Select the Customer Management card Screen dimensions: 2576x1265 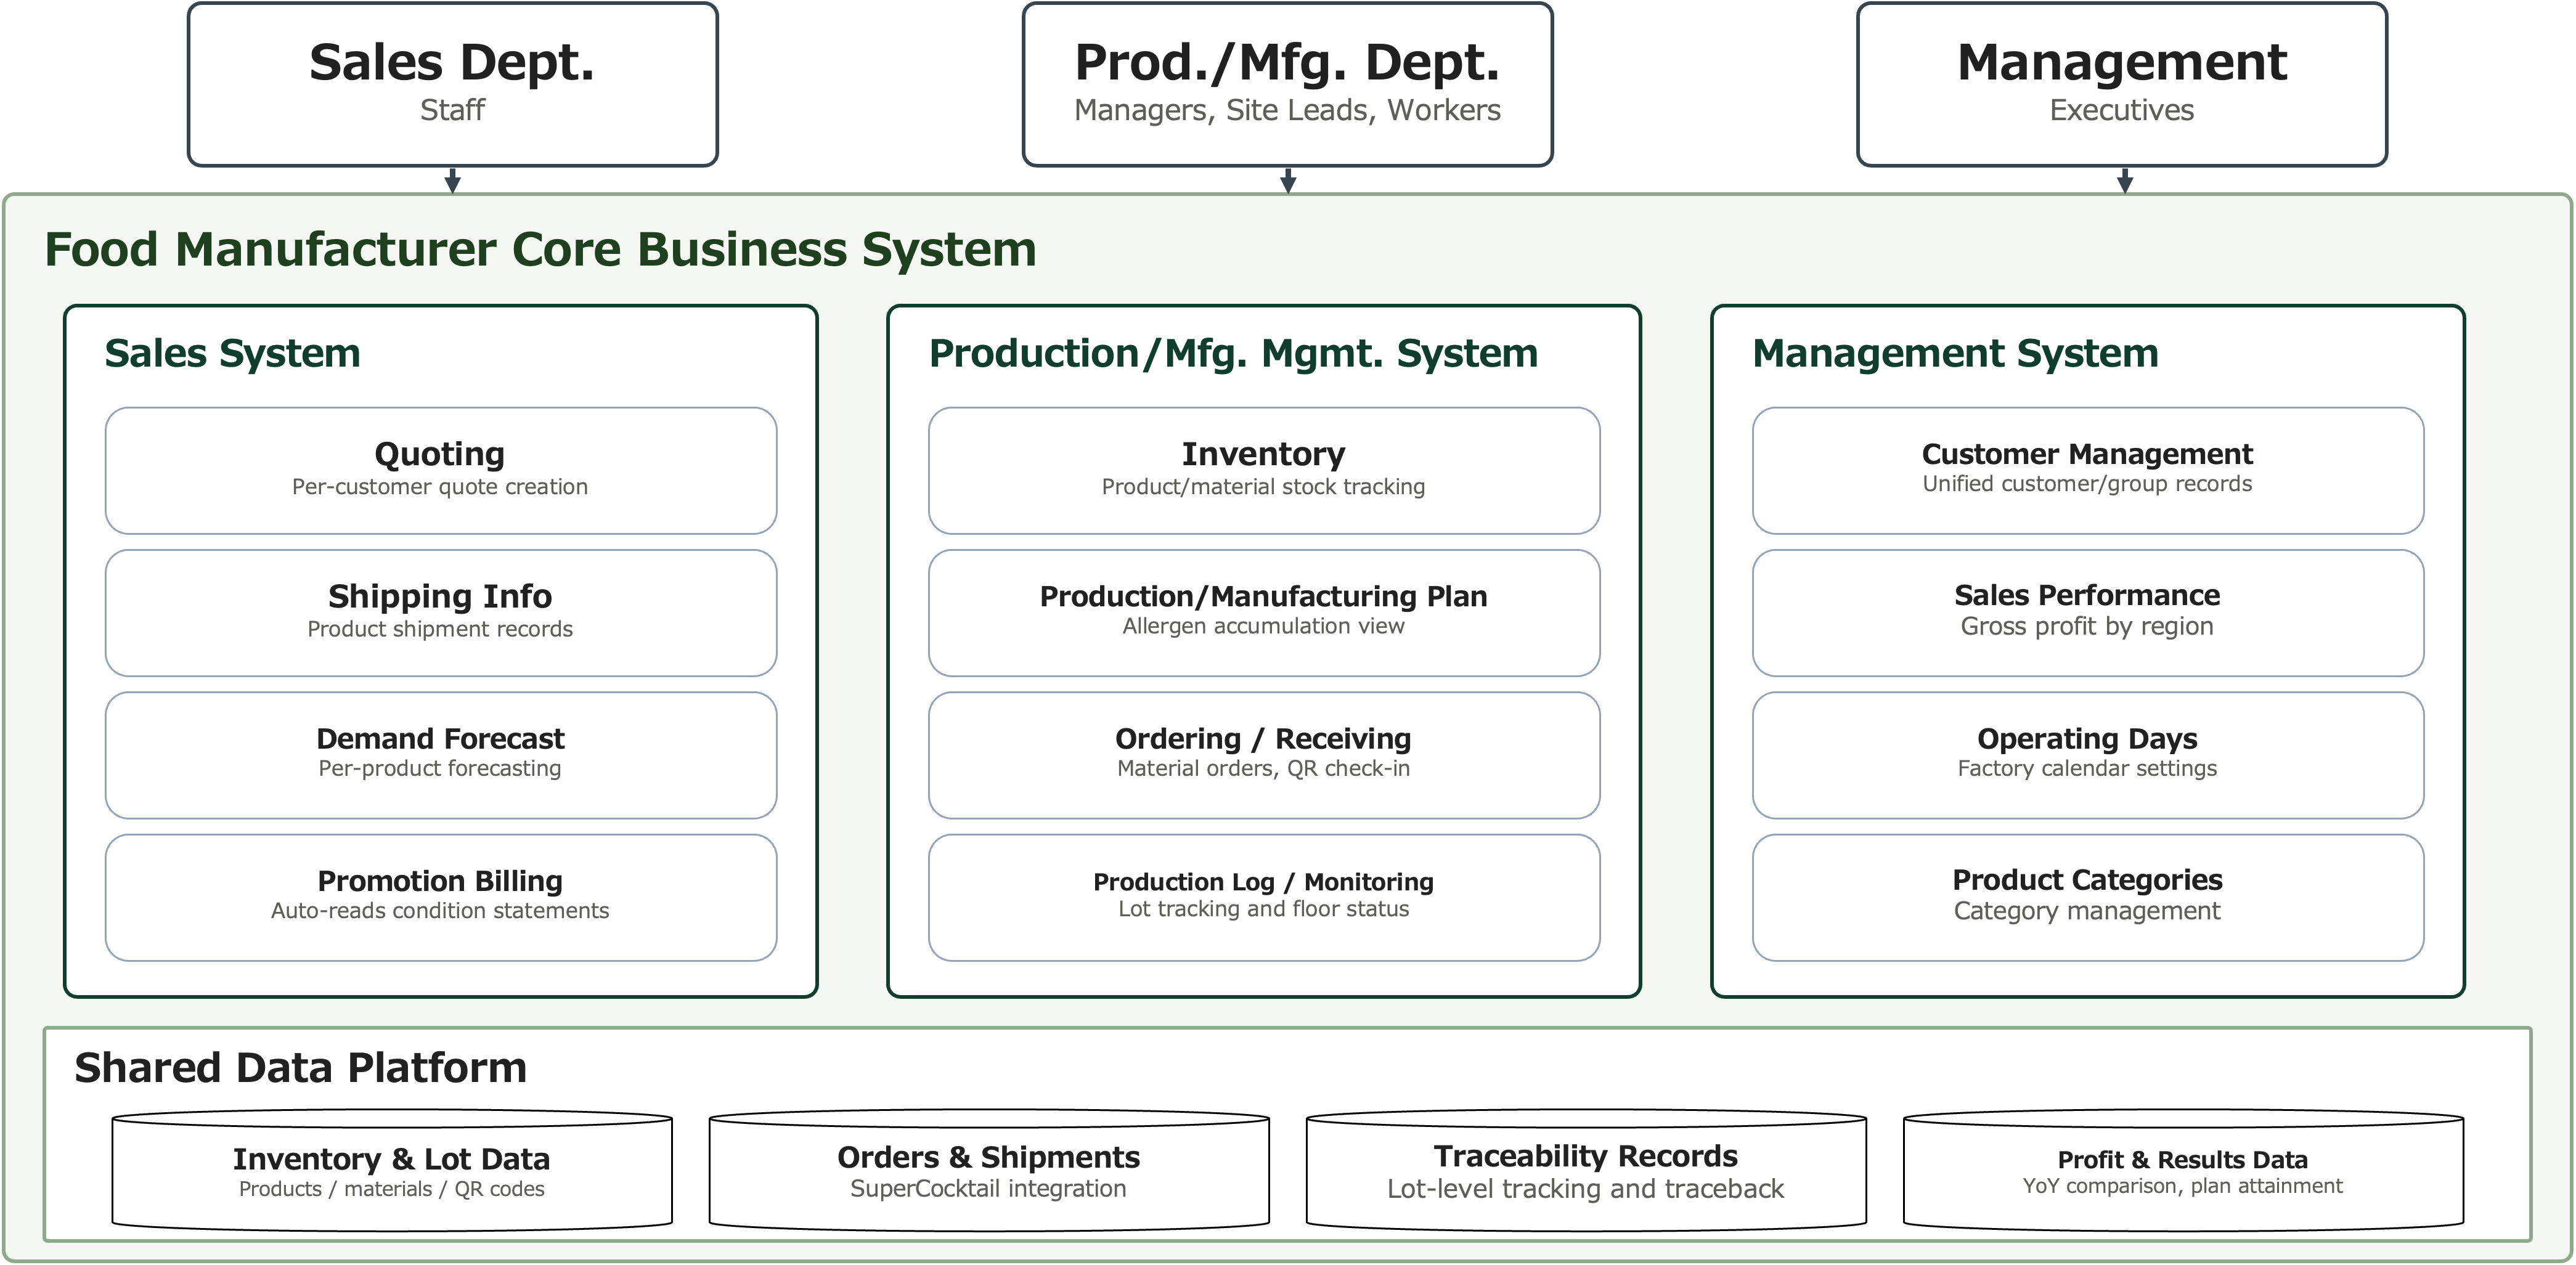[x=2088, y=470]
